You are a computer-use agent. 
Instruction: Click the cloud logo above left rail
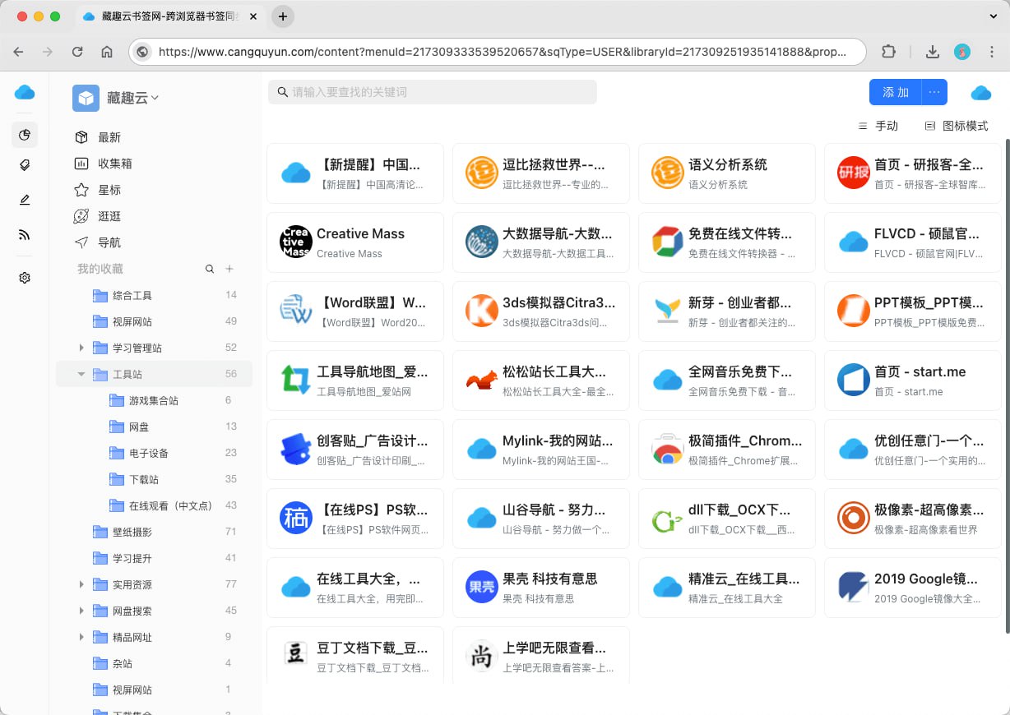pyautogui.click(x=25, y=92)
